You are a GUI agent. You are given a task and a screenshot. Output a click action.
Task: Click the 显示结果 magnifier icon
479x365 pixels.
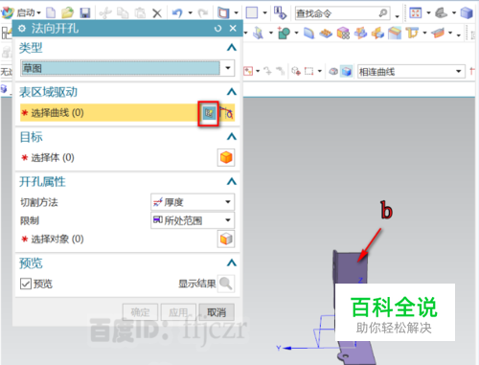(x=226, y=284)
